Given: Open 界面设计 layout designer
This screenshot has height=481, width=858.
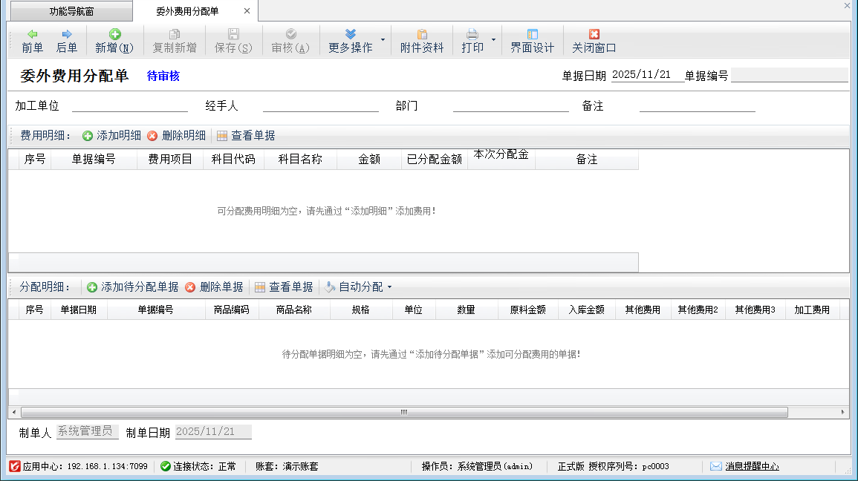Looking at the screenshot, I should [x=532, y=41].
